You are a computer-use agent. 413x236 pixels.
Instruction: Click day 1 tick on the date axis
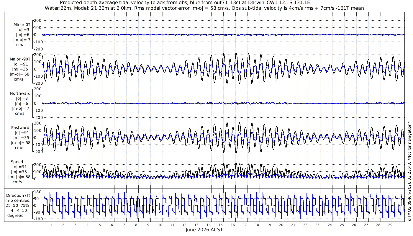point(51,225)
